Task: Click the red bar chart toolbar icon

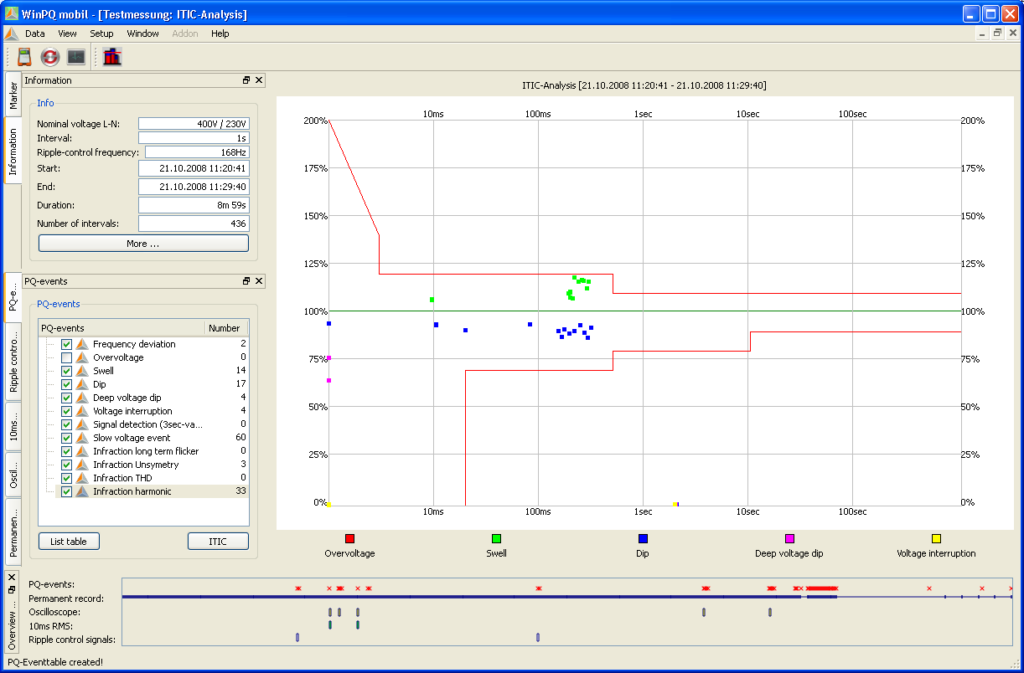Action: coord(112,58)
